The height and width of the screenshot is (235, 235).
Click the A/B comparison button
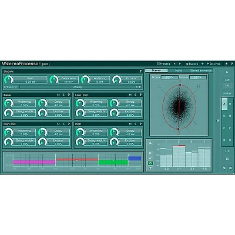(x=227, y=151)
